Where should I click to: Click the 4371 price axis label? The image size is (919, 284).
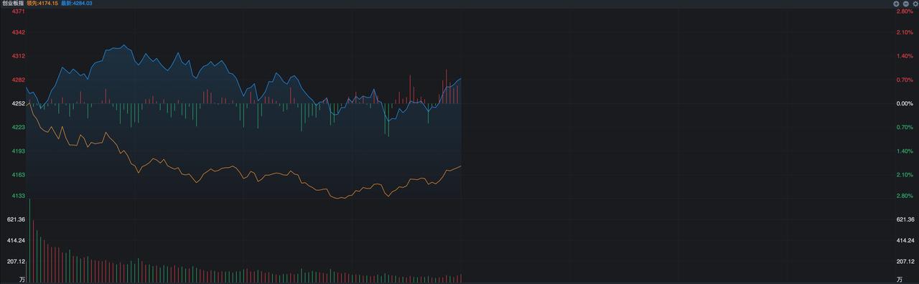pyautogui.click(x=19, y=11)
